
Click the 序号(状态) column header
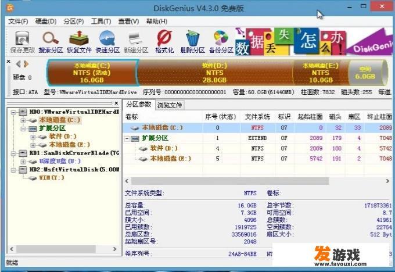[220, 117]
